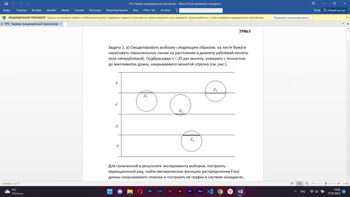Click the РУС language indicator

[x=303, y=192]
